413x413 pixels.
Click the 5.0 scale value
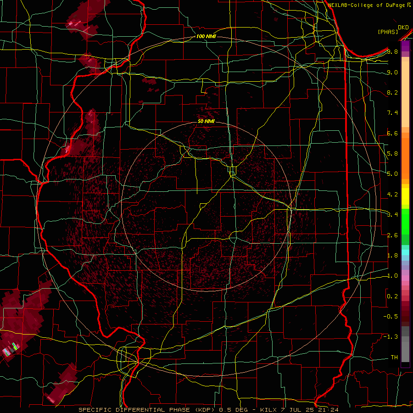(392, 174)
